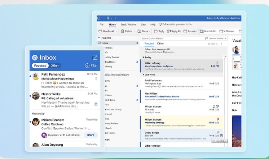Screen dimensions: 269x159
Task: Switch to Other tab in desktop message list
Action: [x=160, y=44]
